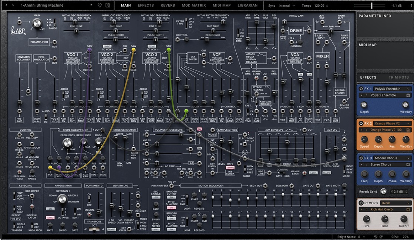
Task: Toggle the SEQ ENABLE ON button
Action: (x=156, y=197)
